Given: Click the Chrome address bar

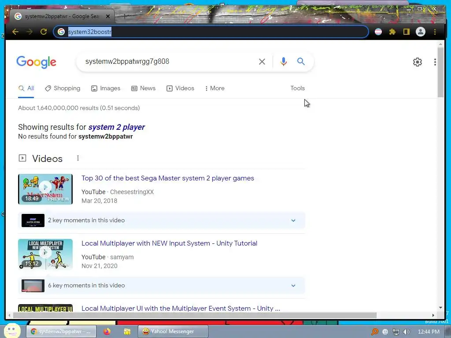Looking at the screenshot, I should click(211, 32).
